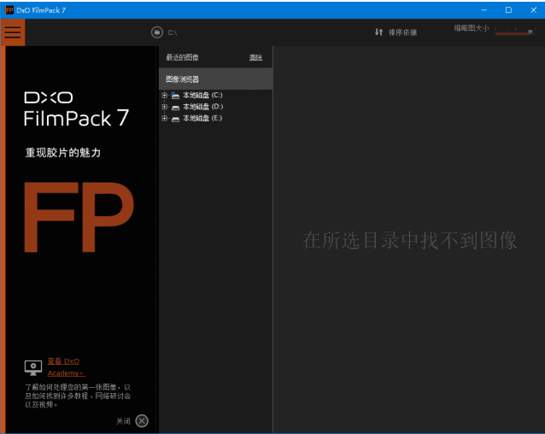
Task: Open the 查看 DxO Academy link
Action: point(66,367)
